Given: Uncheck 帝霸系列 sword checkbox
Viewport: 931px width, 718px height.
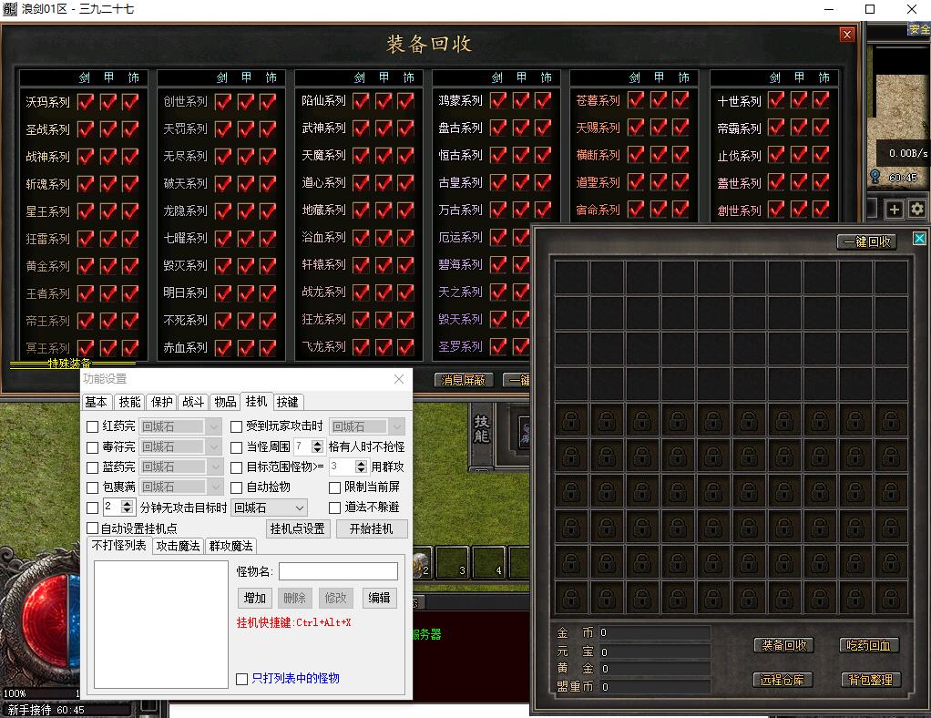Looking at the screenshot, I should pyautogui.click(x=775, y=127).
